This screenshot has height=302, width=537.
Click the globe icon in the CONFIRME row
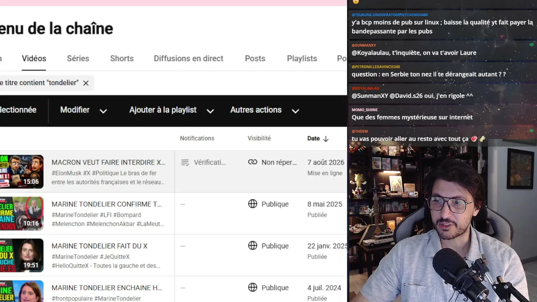click(x=253, y=204)
